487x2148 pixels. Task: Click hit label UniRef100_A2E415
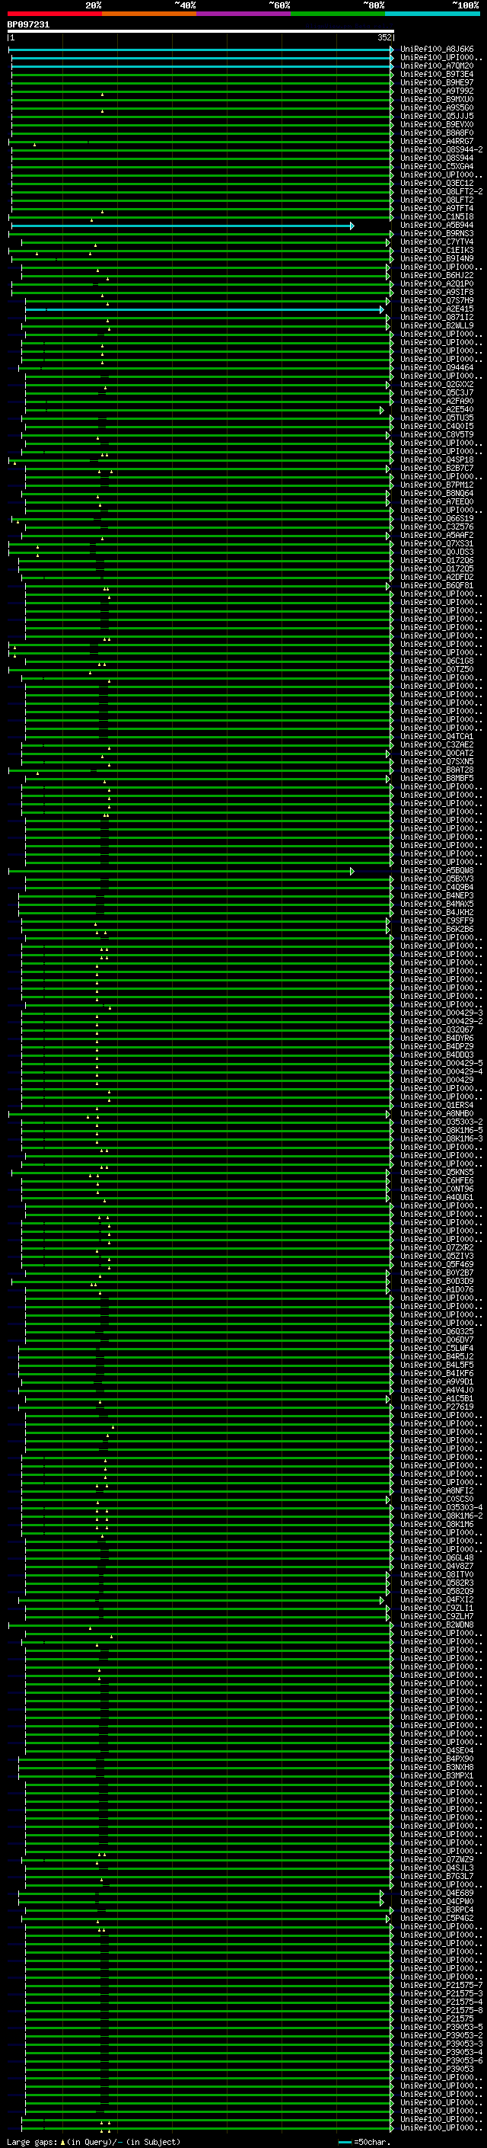coord(437,309)
